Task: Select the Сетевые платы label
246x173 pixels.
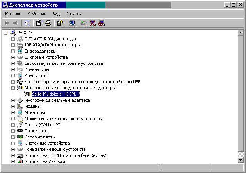Action: [40, 137]
